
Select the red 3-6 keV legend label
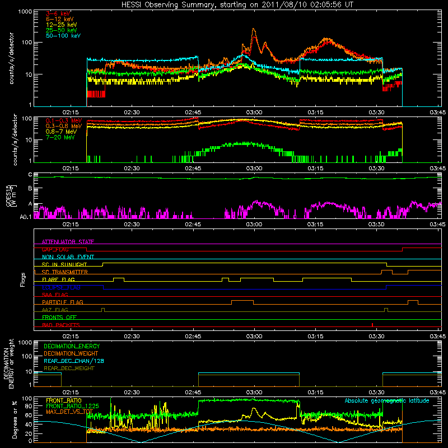(58, 13)
